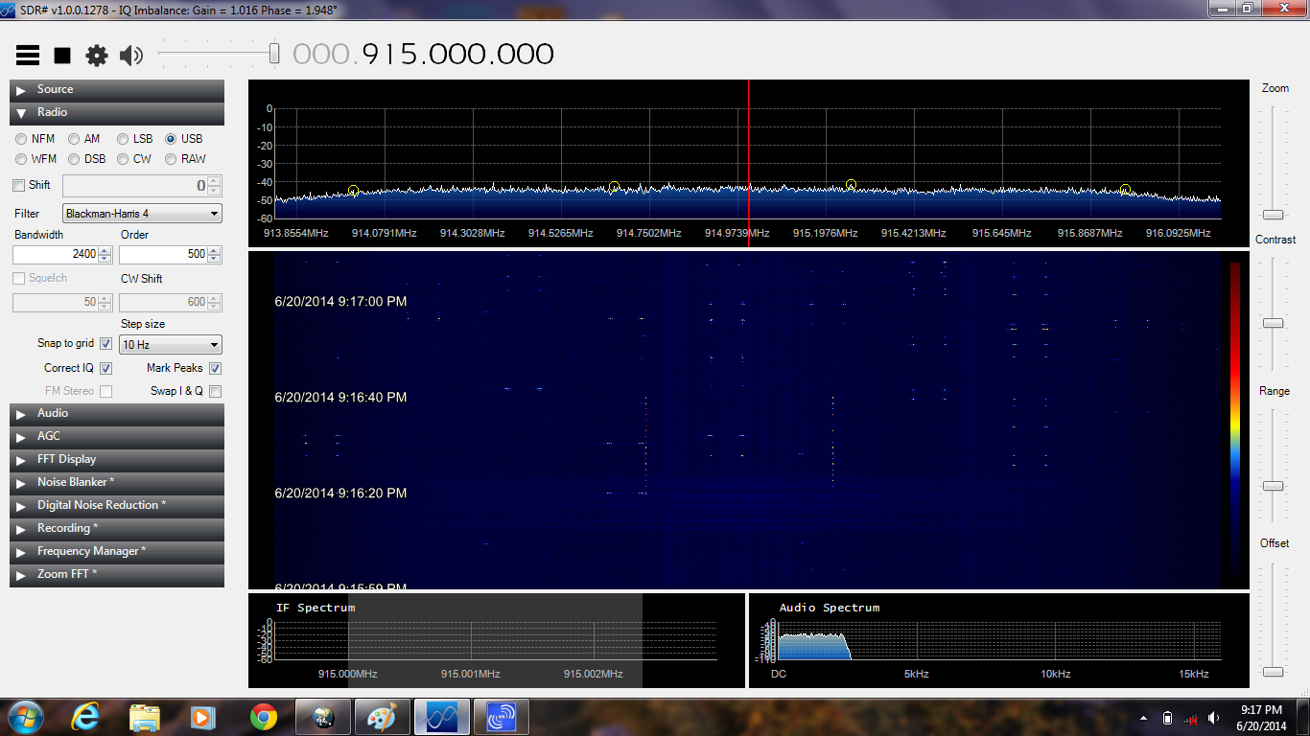Enable the Swap I & Q checkbox

tap(215, 391)
